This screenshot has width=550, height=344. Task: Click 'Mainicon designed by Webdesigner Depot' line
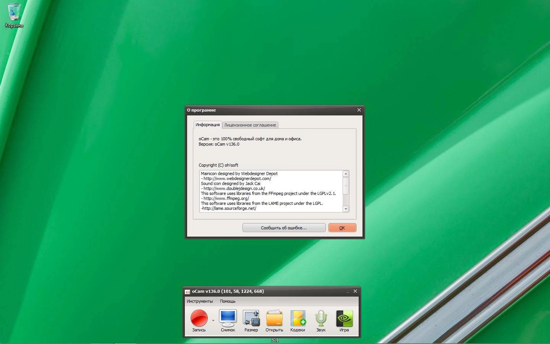tap(239, 174)
